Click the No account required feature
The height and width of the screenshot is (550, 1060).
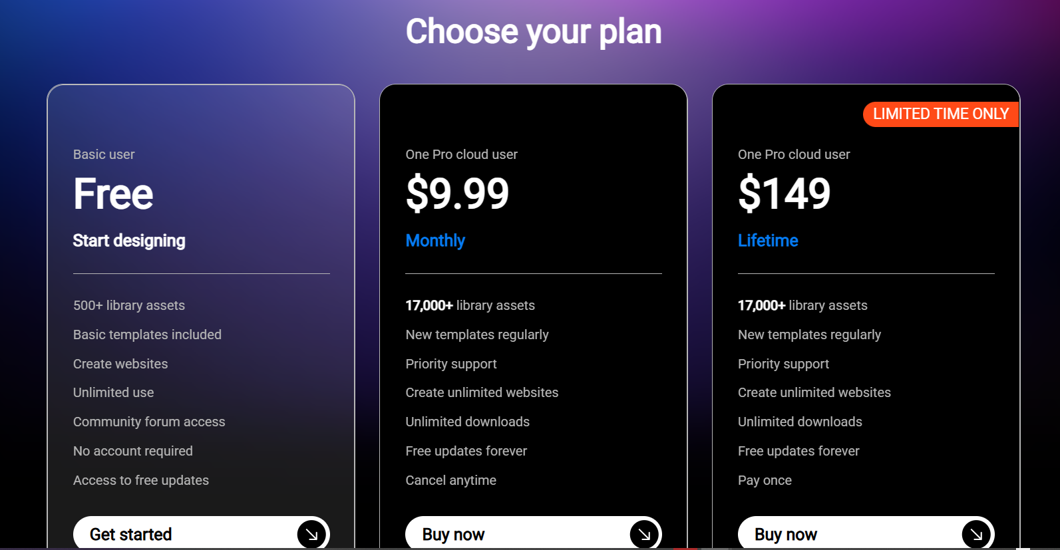133,451
